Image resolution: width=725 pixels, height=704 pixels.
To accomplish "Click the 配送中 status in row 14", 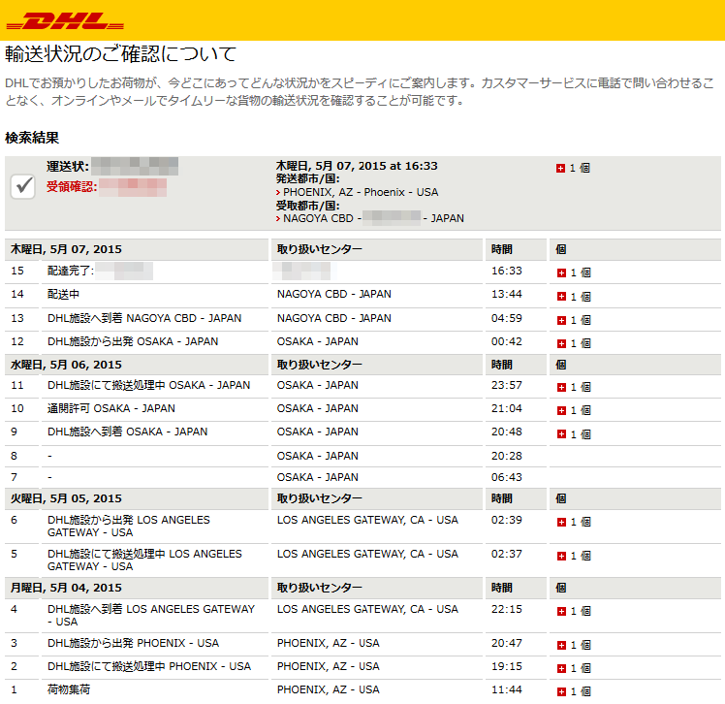I will (x=63, y=294).
